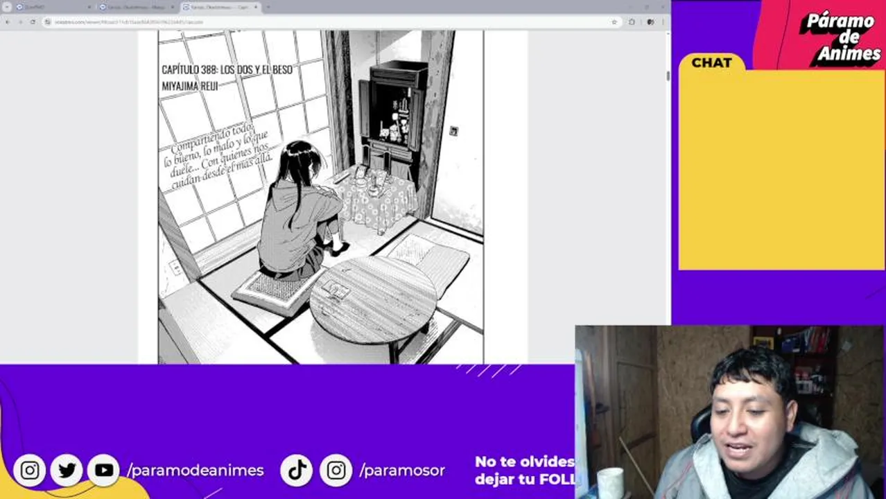This screenshot has height=499, width=886.
Task: Click the Twitter bird icon
Action: coord(67,471)
